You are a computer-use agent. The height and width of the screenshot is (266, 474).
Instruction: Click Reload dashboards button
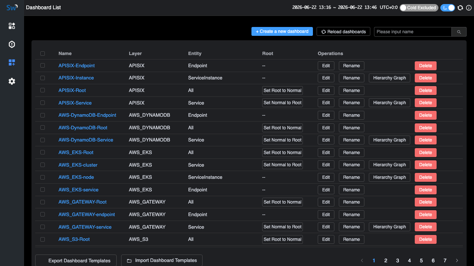(x=344, y=32)
